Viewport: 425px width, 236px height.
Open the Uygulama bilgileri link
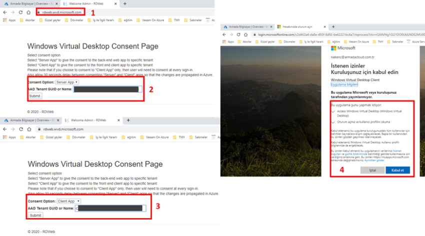(344, 84)
